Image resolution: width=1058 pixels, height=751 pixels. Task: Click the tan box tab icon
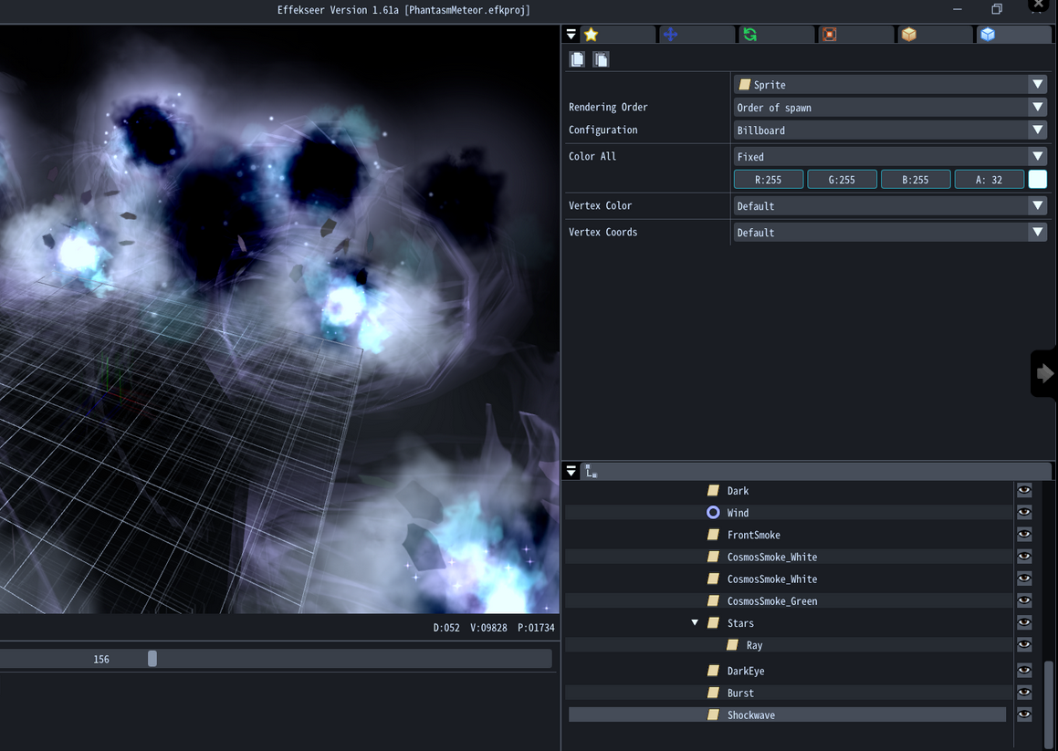[x=908, y=35]
